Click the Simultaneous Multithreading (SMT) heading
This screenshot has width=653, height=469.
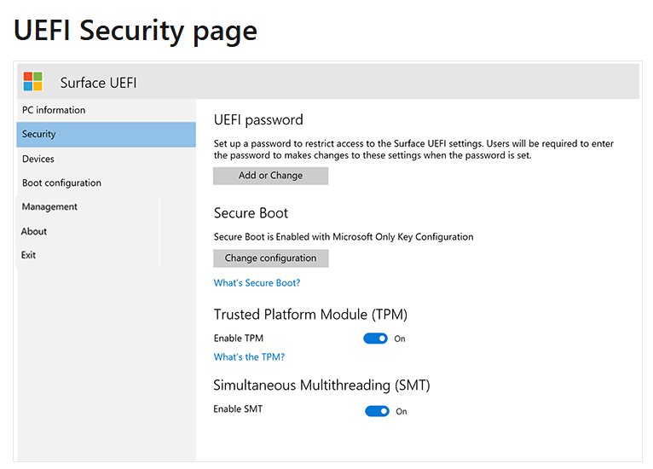pos(321,385)
